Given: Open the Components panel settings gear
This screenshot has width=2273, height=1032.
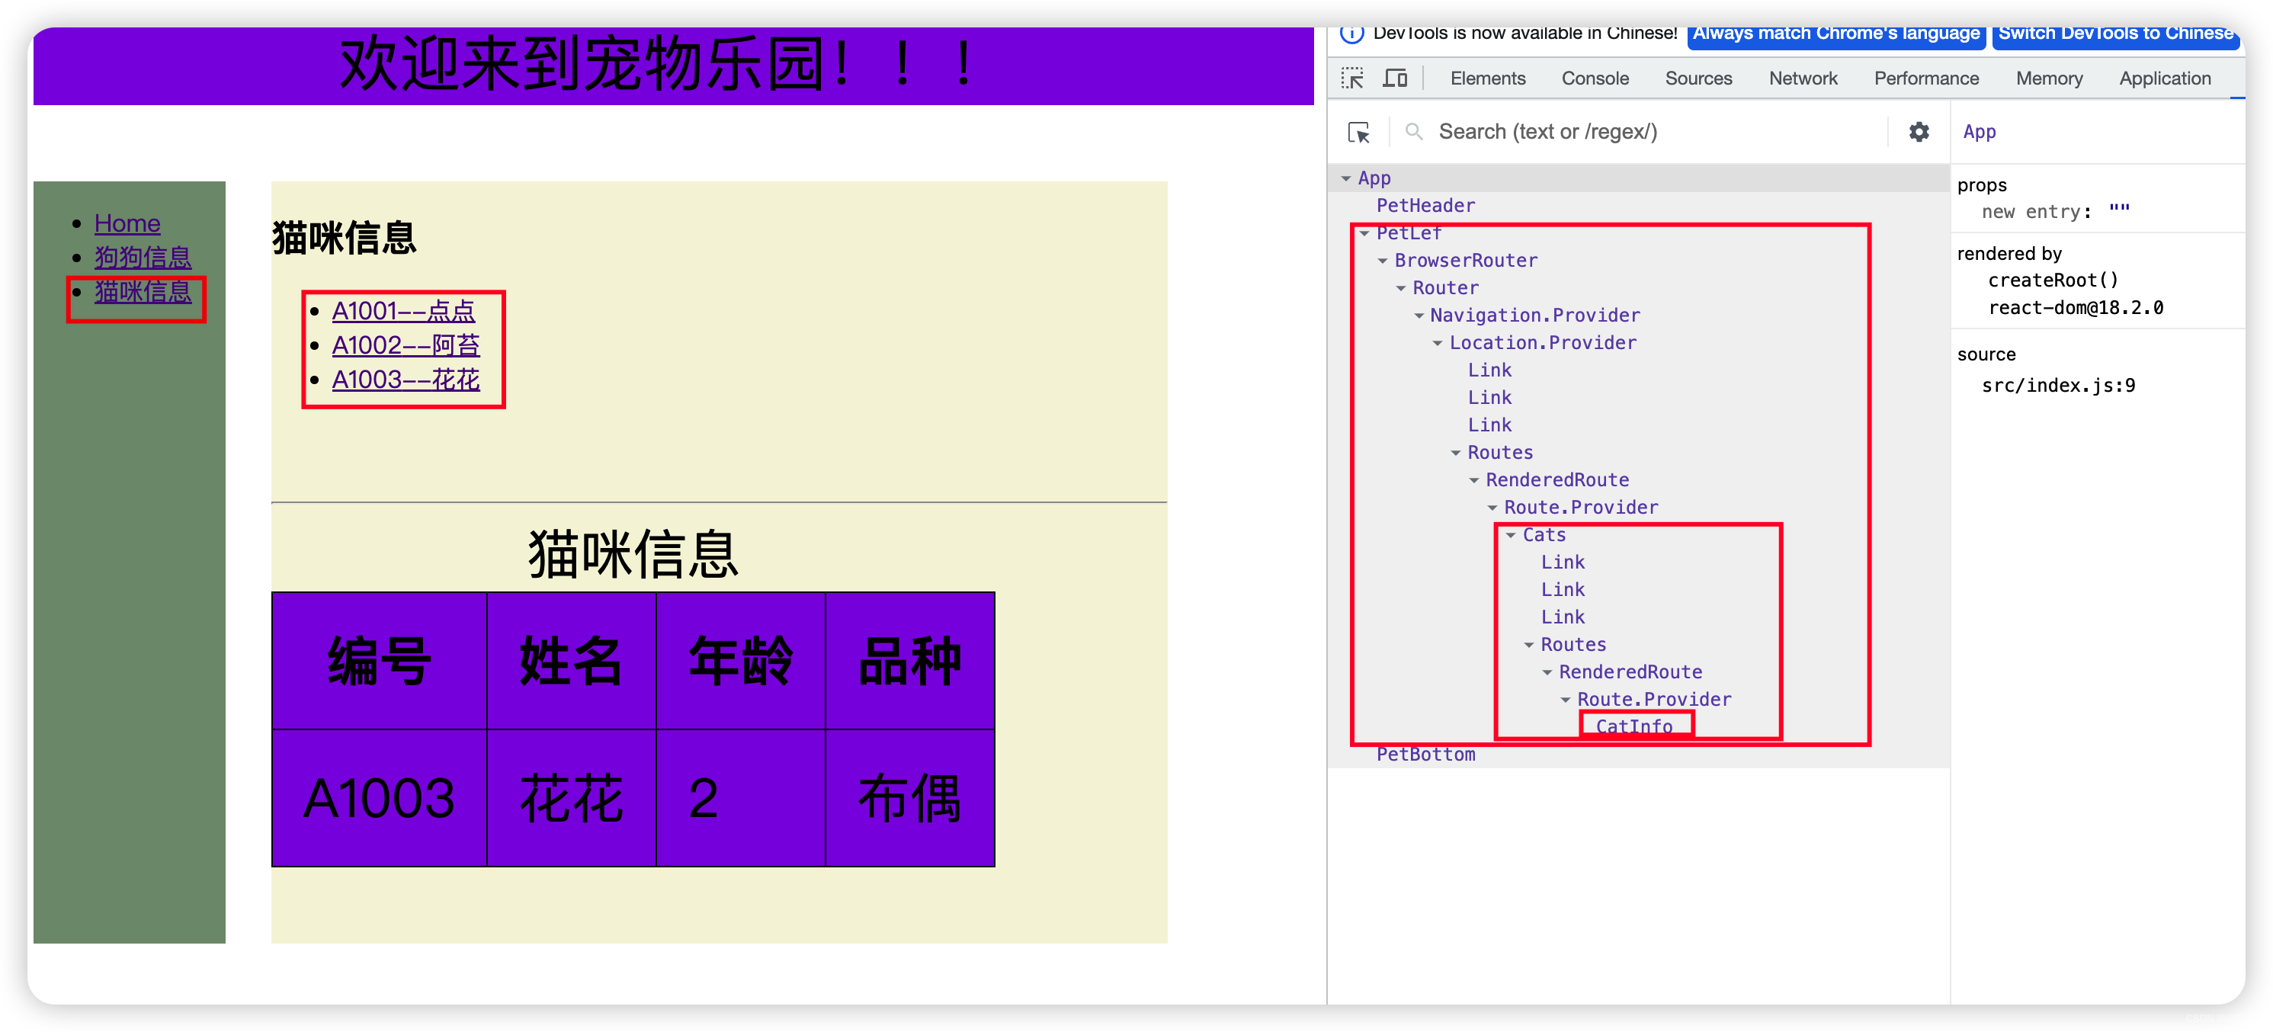Looking at the screenshot, I should 1919,130.
